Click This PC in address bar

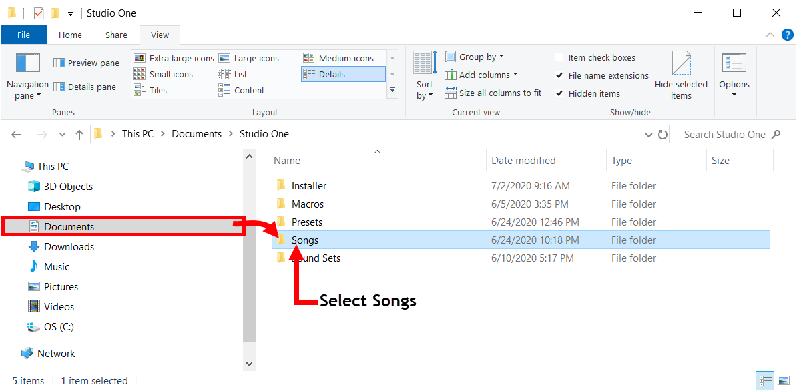[138, 134]
